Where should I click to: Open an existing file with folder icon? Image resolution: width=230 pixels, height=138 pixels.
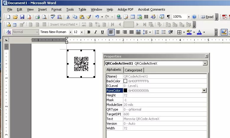(15, 17)
